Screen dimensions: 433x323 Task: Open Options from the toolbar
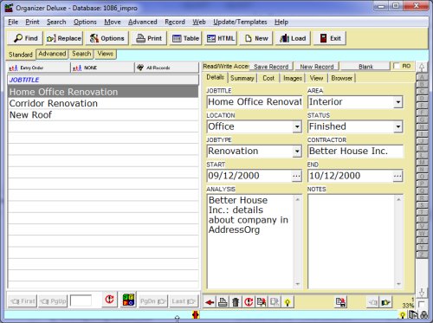tap(107, 38)
